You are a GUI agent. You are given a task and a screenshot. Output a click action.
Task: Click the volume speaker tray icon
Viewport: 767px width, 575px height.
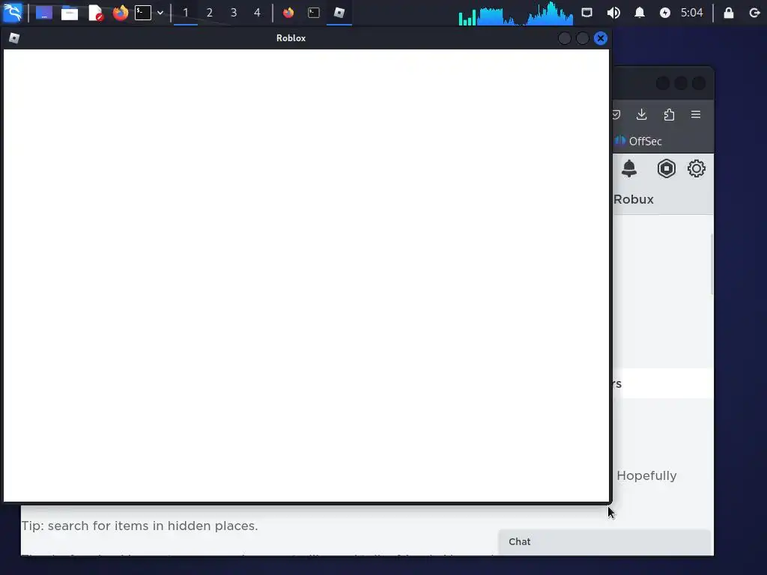613,13
